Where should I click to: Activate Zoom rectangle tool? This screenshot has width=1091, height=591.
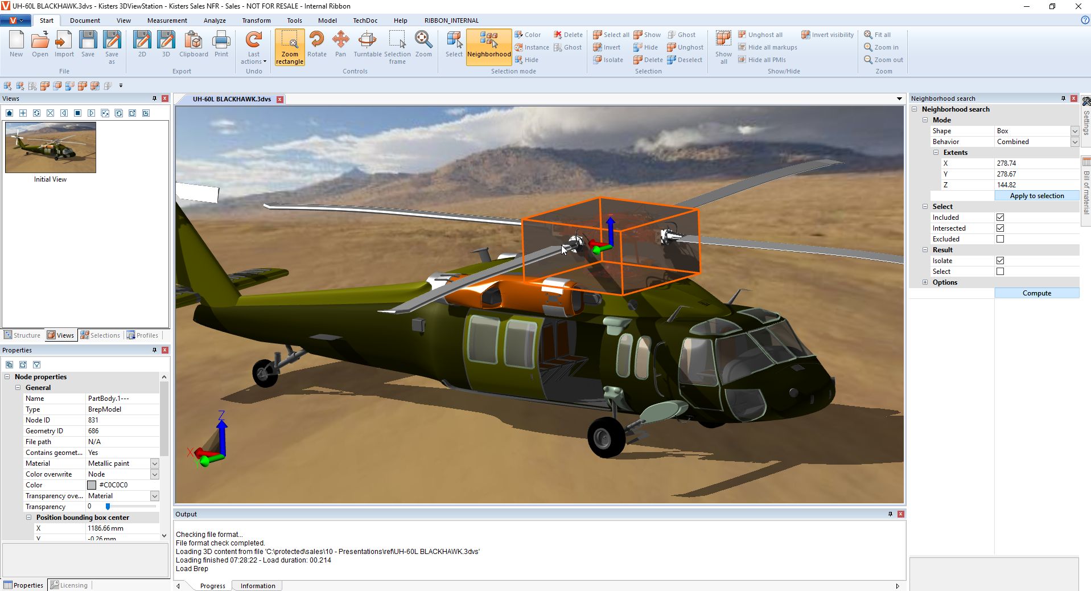[290, 47]
